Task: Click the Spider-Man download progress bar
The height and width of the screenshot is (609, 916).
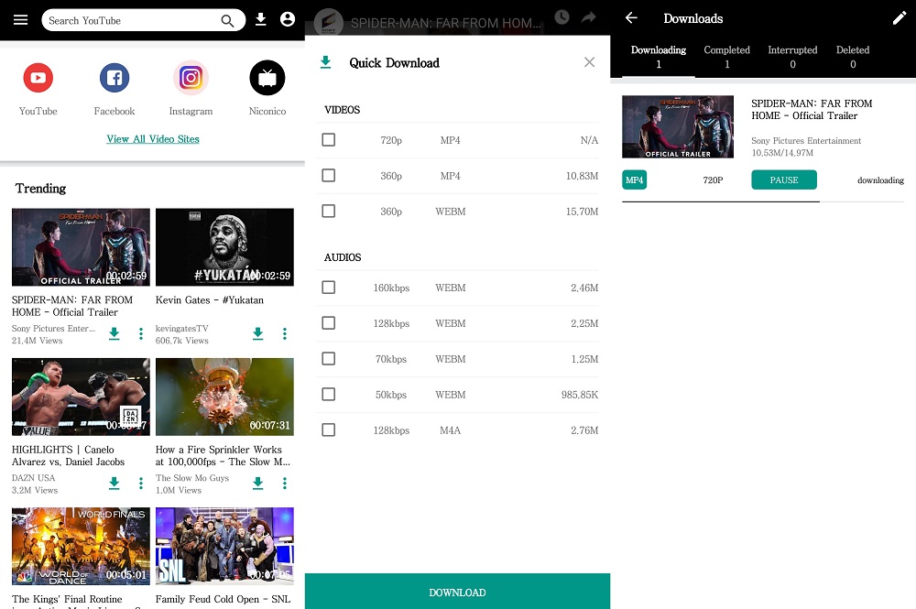Action: point(763,201)
